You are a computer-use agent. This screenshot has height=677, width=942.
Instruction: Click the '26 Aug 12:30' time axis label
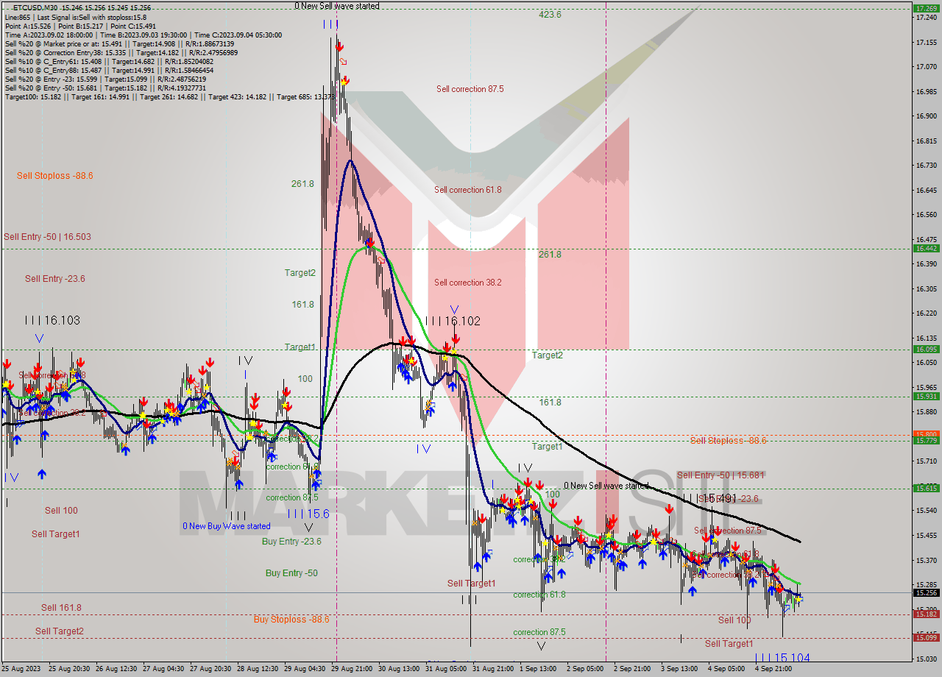[x=116, y=669]
